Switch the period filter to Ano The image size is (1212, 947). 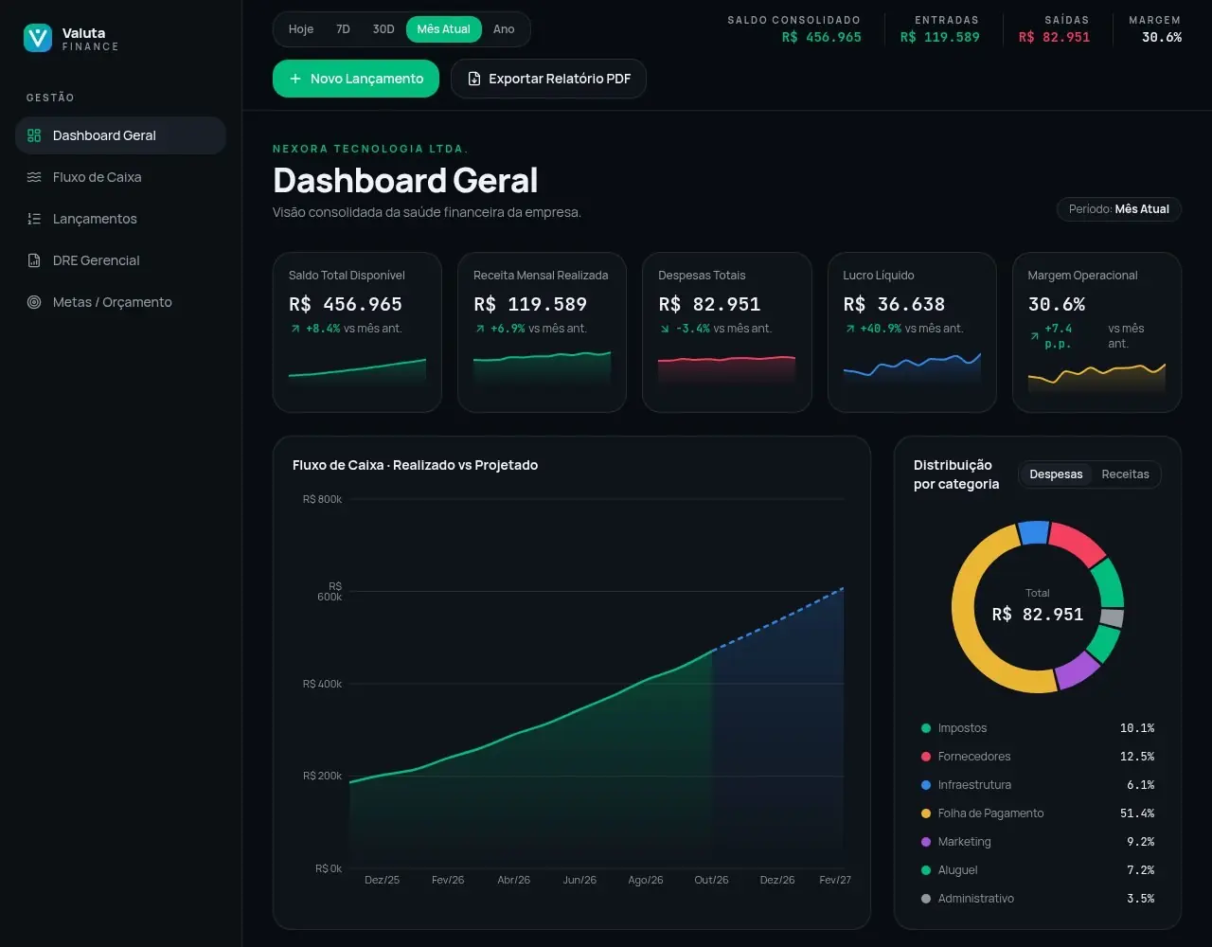click(504, 29)
